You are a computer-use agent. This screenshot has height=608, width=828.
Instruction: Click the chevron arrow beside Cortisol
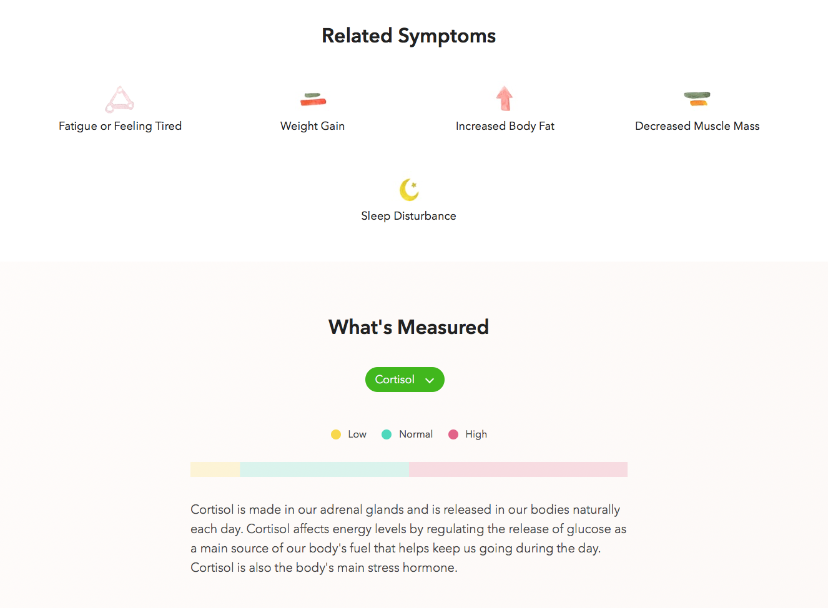[x=430, y=380]
